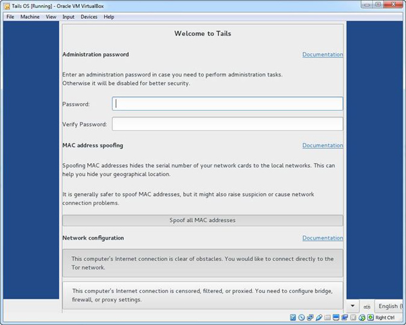Click the display monitor status icon
This screenshot has width=406, height=325.
(336, 318)
